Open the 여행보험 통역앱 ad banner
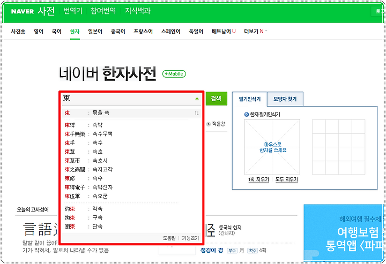Viewport: 386px width, 264px height. pos(344,232)
